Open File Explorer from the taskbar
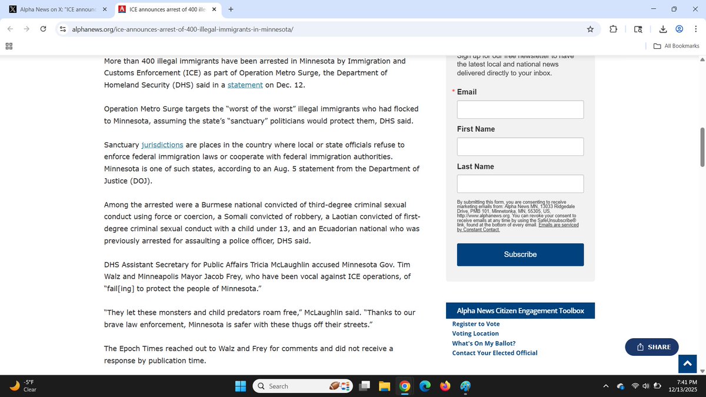 coord(385,386)
